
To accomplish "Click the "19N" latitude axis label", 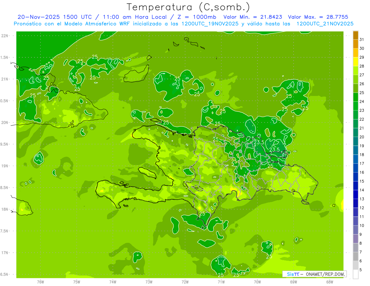I will 4,166.
